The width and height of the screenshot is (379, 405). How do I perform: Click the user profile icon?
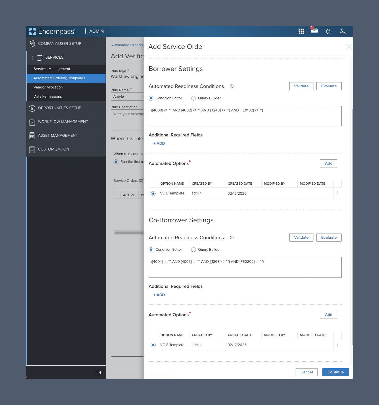(x=342, y=31)
